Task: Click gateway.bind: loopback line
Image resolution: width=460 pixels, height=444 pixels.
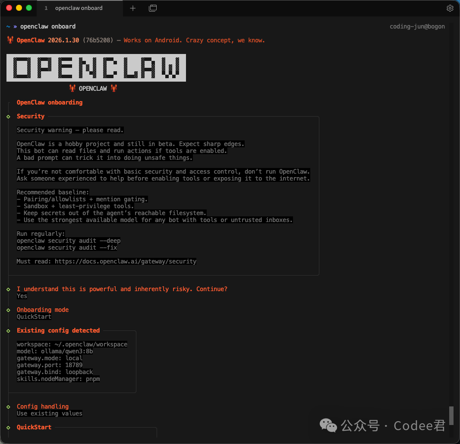Action: point(55,372)
